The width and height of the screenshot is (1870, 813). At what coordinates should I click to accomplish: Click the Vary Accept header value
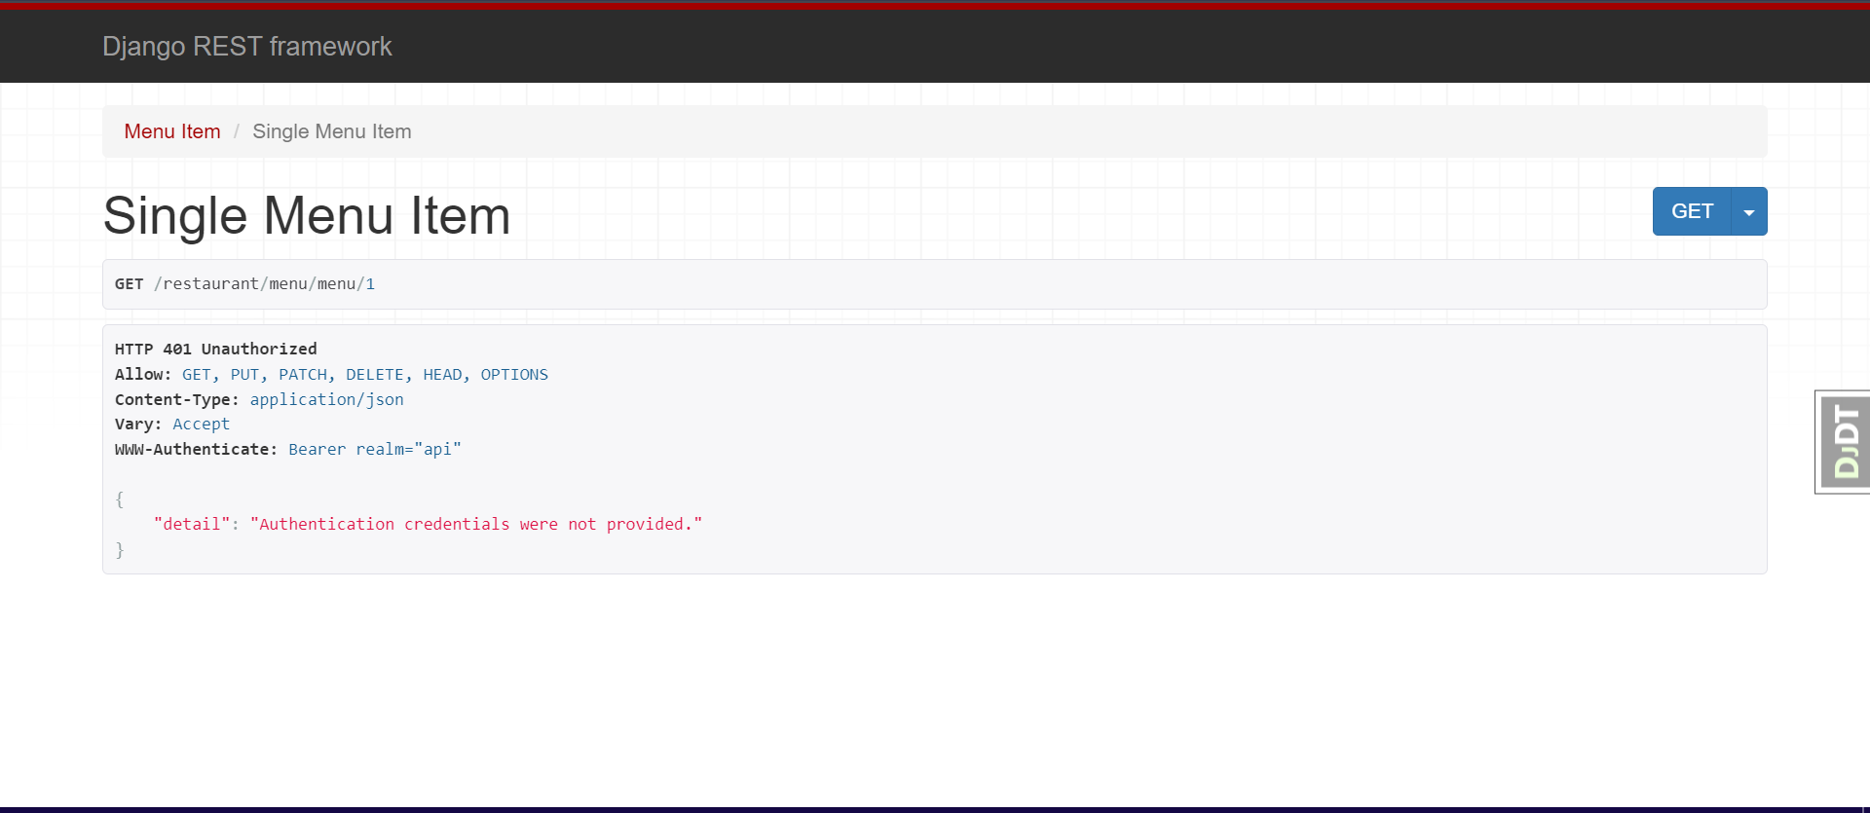pyautogui.click(x=202, y=424)
